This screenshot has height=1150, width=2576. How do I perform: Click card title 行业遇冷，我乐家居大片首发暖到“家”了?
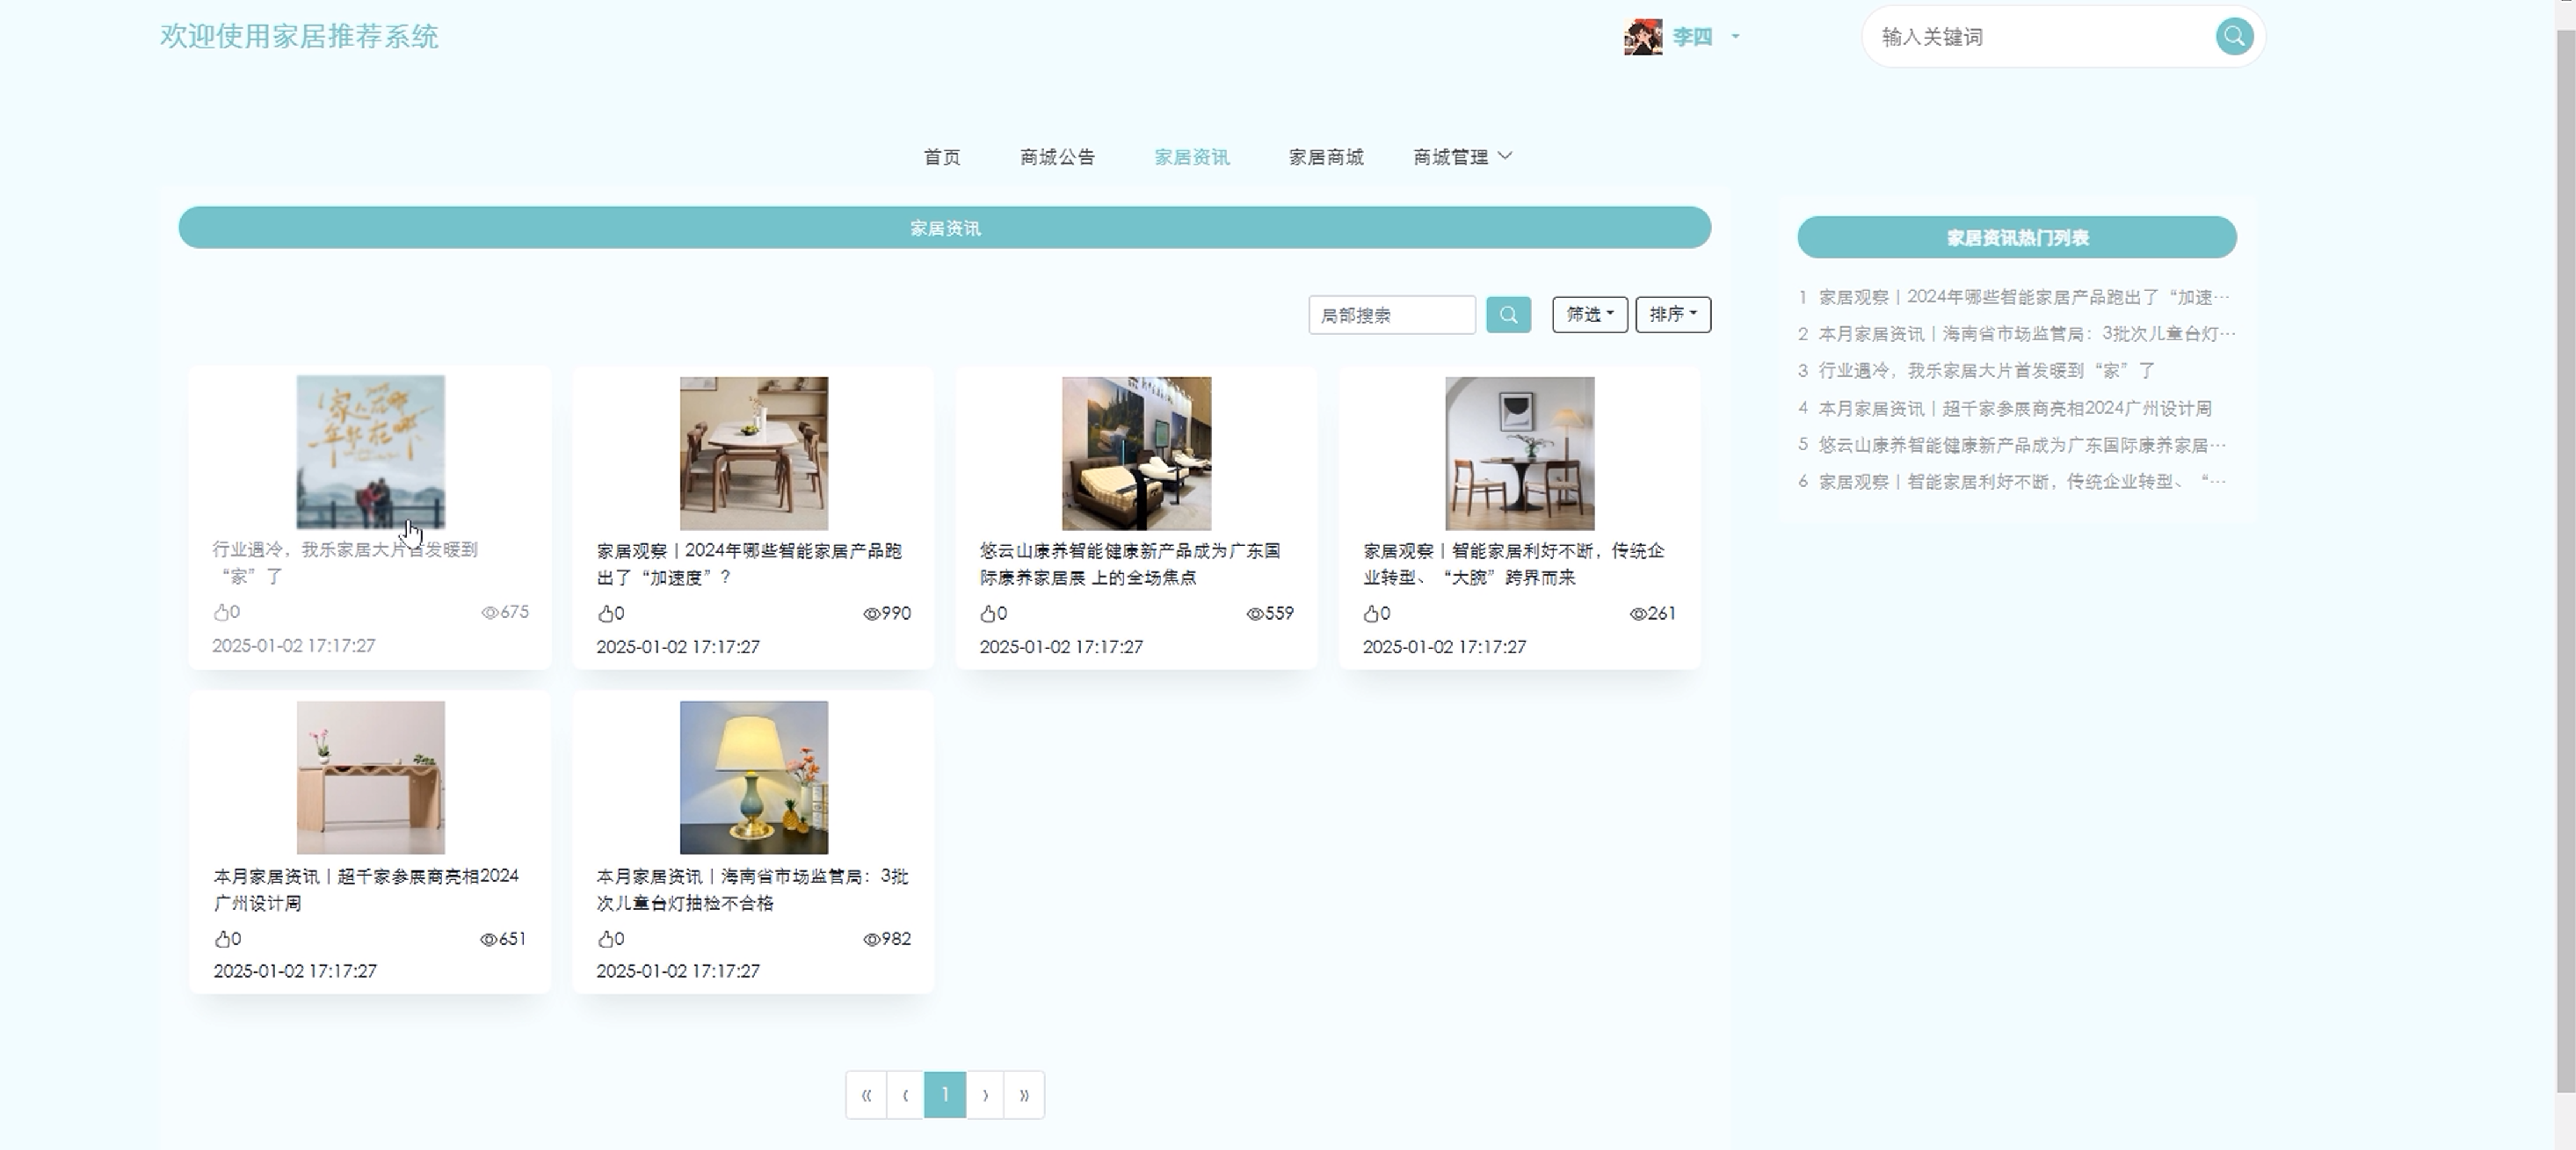point(345,563)
